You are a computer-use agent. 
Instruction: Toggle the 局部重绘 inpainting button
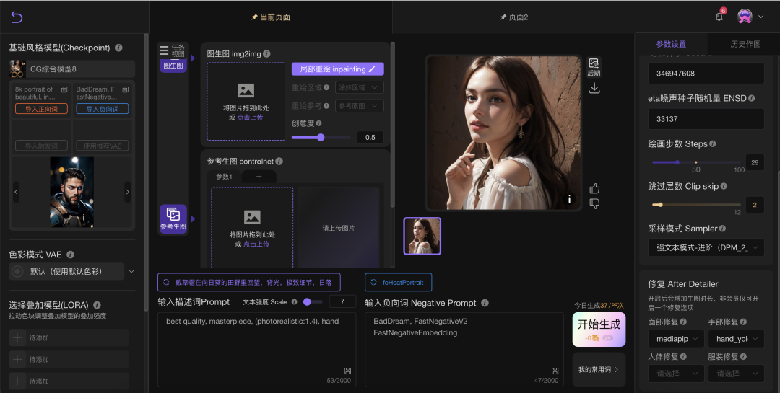[x=337, y=69]
